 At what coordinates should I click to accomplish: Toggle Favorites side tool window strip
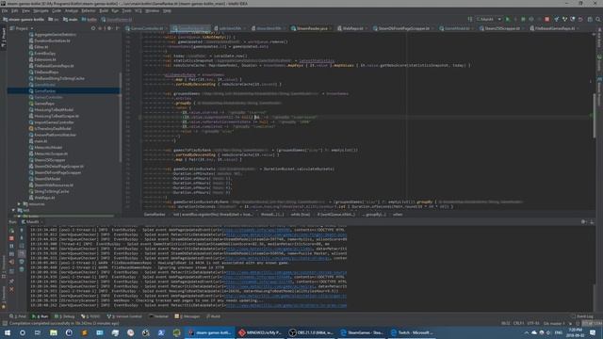click(x=4, y=298)
